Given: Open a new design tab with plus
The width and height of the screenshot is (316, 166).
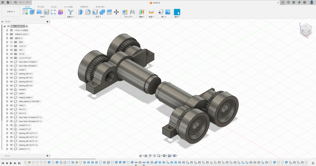Looking at the screenshot, I should 283,2.
